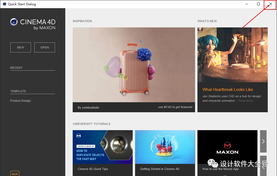Open the Maxon App tutorial thumbnail
Image resolution: width=277 pixels, height=176 pixels.
click(227, 147)
